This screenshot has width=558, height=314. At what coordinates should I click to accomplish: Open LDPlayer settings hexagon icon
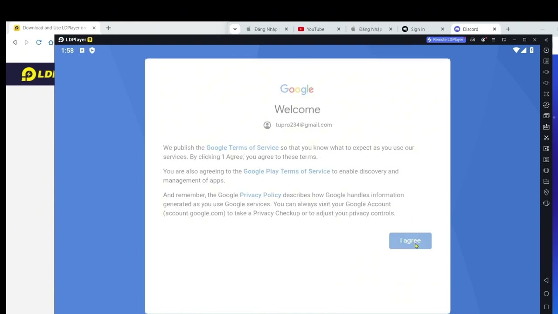pos(546,50)
